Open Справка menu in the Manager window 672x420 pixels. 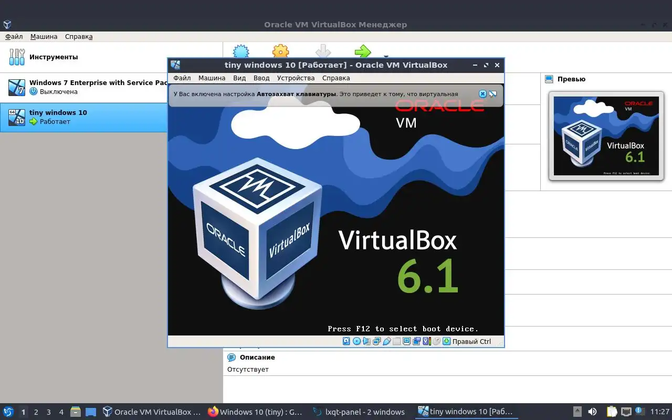tap(79, 37)
